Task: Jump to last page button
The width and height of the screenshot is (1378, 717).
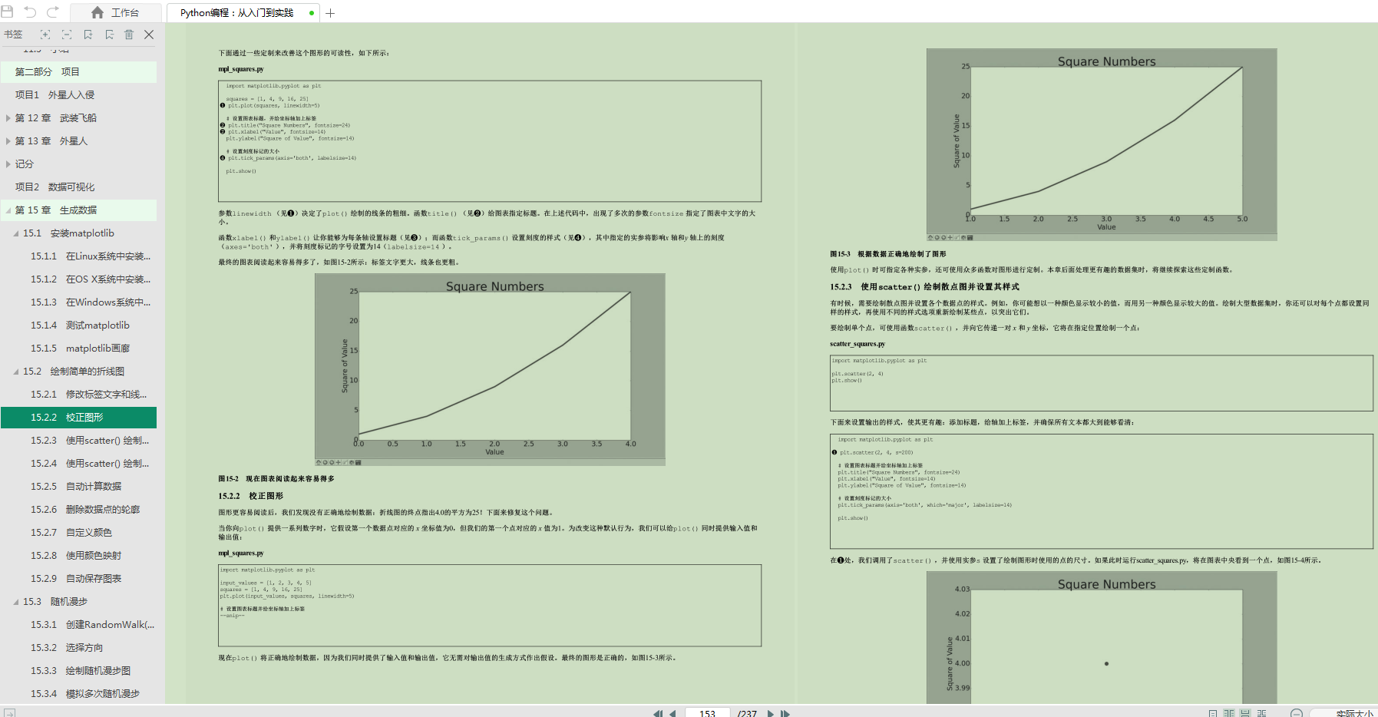Action: tap(785, 713)
